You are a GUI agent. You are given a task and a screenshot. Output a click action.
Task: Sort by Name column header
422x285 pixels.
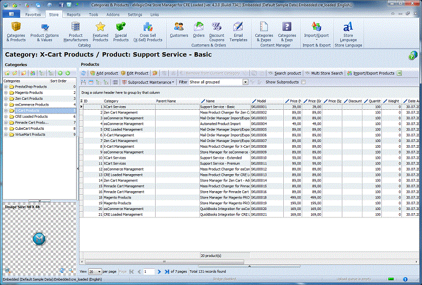(x=225, y=101)
